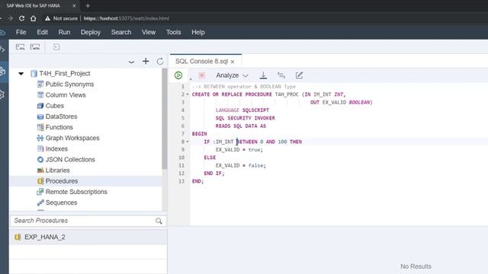Screen dimensions: 488x274
Task: Select Functions in the catalog tree
Action: click(59, 127)
